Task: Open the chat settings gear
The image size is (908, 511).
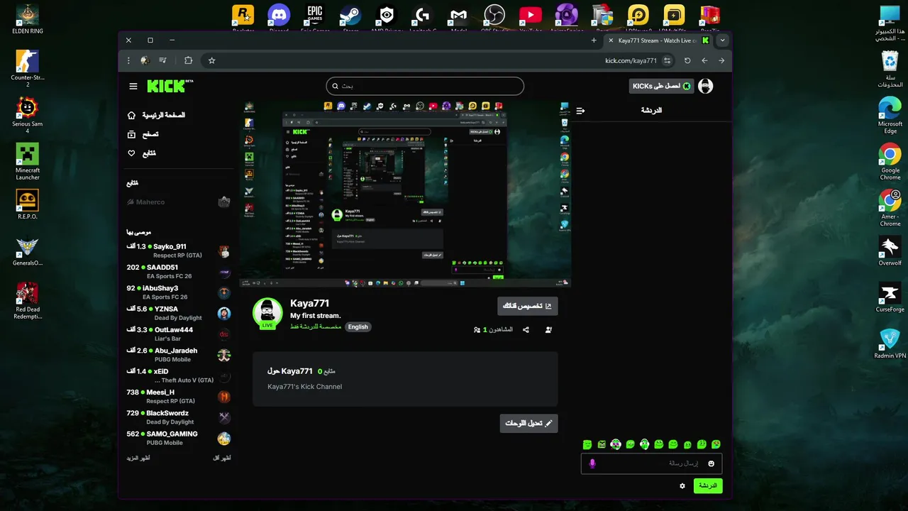Action: click(682, 486)
